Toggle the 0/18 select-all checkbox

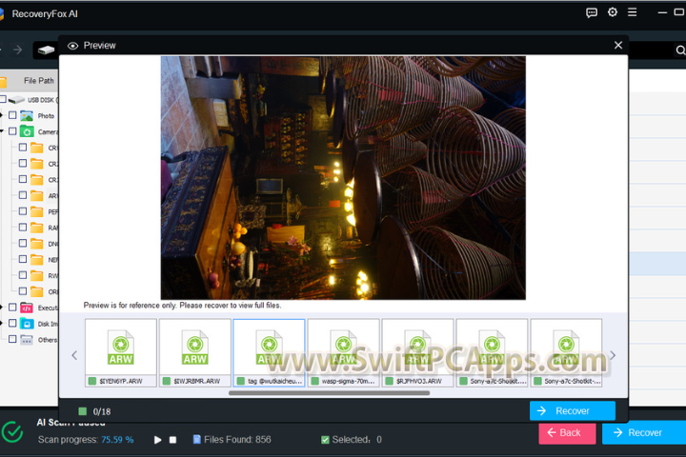[82, 411]
